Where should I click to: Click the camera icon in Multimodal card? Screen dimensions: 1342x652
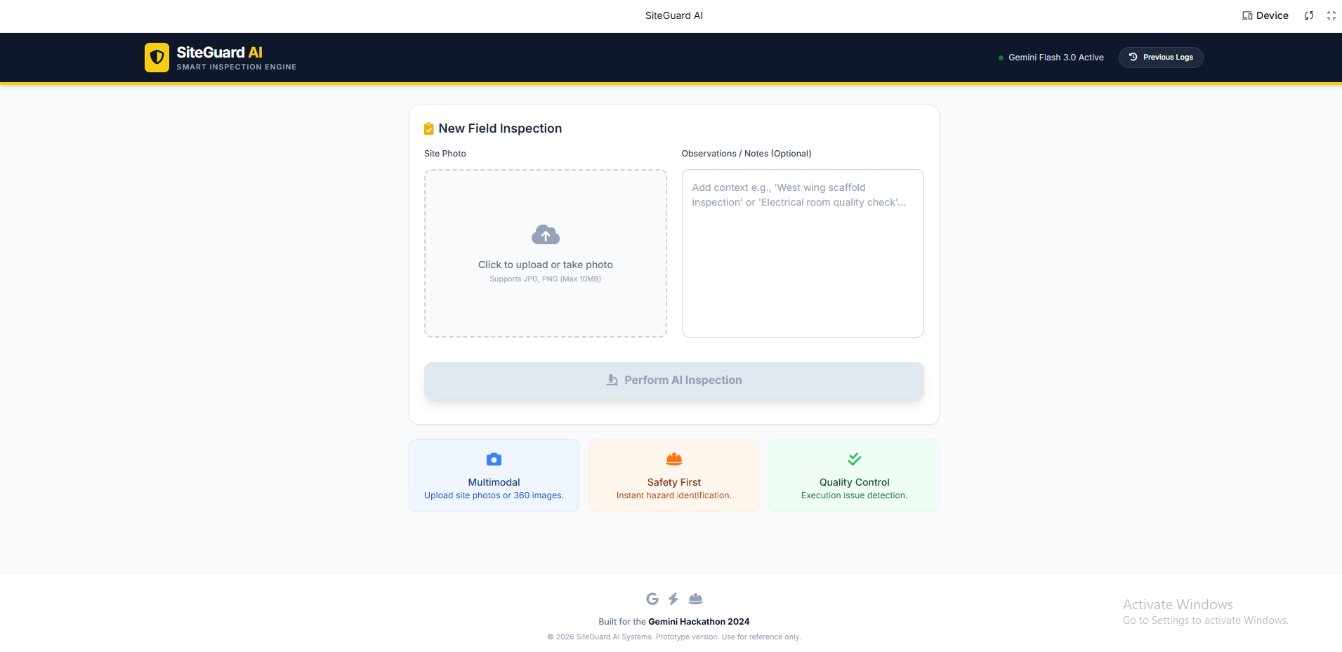coord(494,460)
